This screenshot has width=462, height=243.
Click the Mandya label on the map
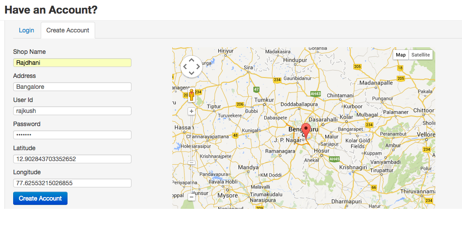pyautogui.click(x=248, y=167)
